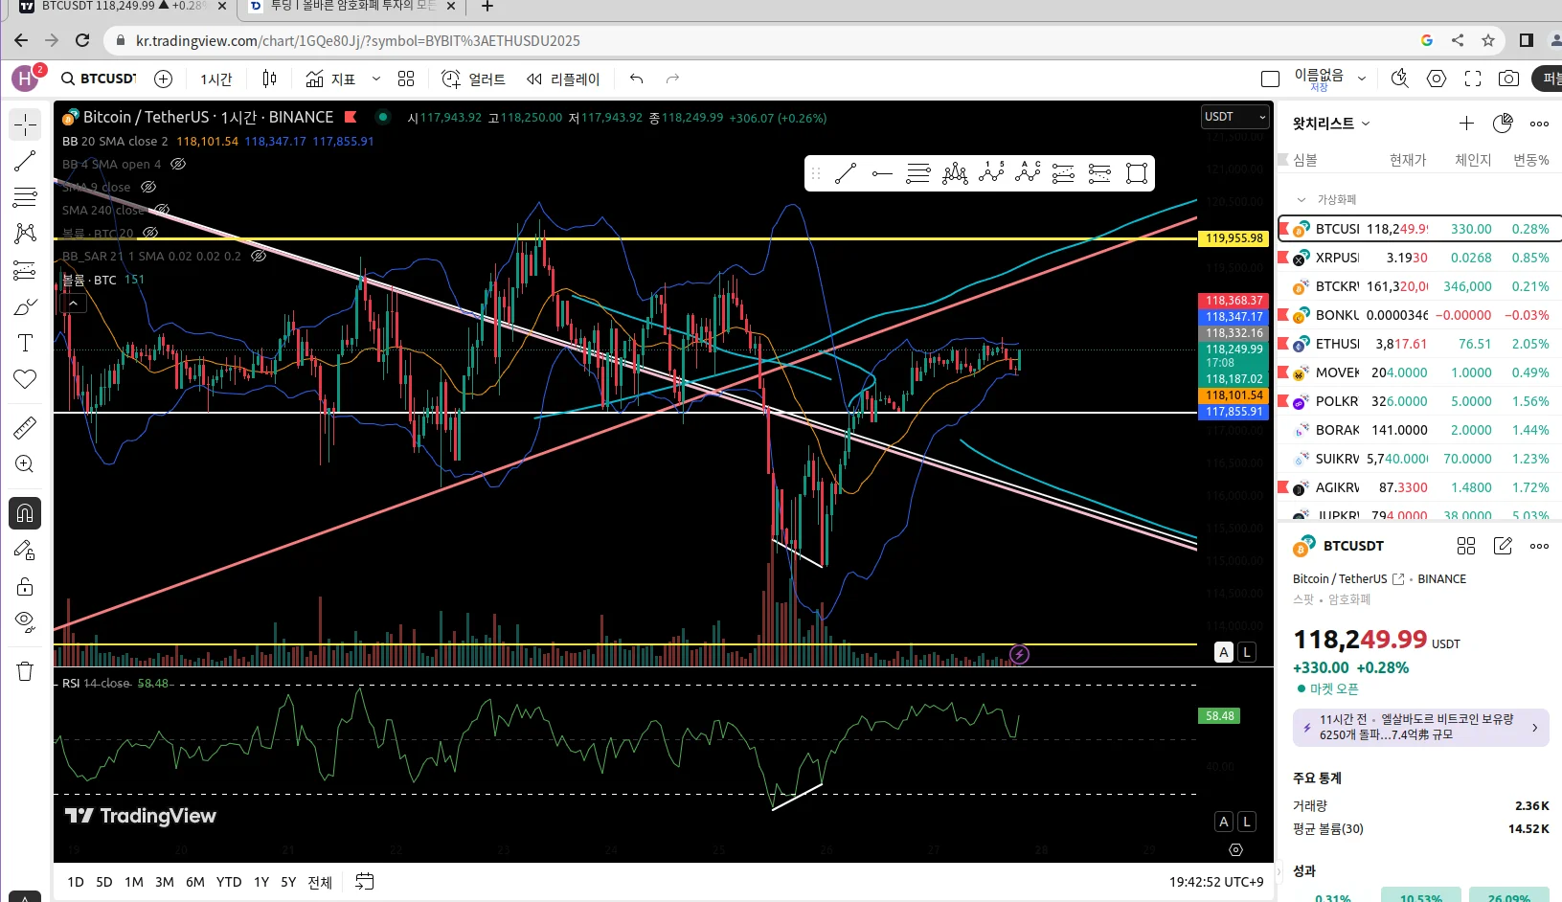
Task: Select the 1D time range
Action: point(76,882)
